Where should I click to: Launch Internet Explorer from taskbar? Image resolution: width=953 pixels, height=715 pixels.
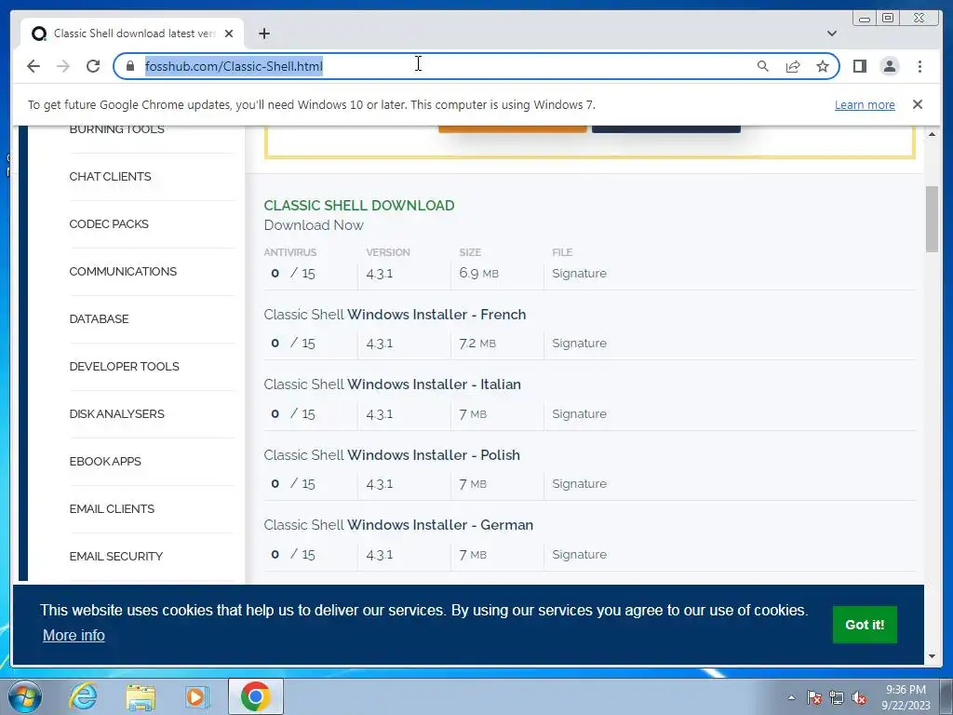(x=83, y=696)
